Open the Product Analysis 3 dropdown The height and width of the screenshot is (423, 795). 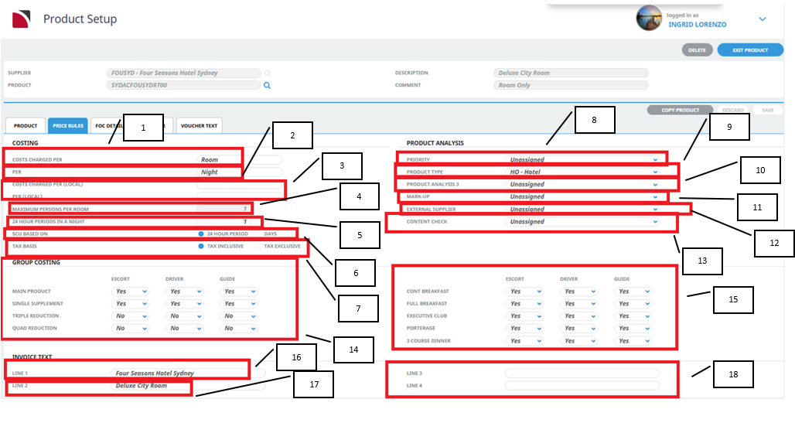(x=582, y=184)
